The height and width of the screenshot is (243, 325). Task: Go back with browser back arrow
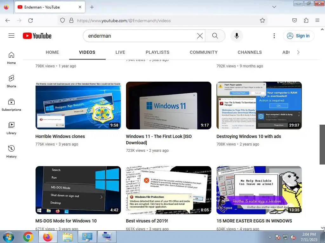point(8,21)
